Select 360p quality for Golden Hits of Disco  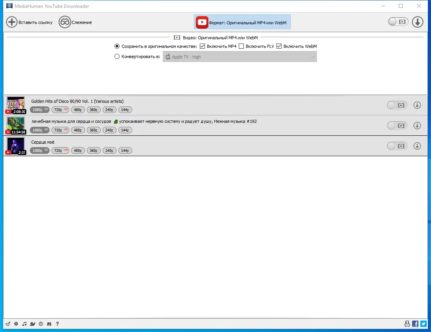coord(94,110)
